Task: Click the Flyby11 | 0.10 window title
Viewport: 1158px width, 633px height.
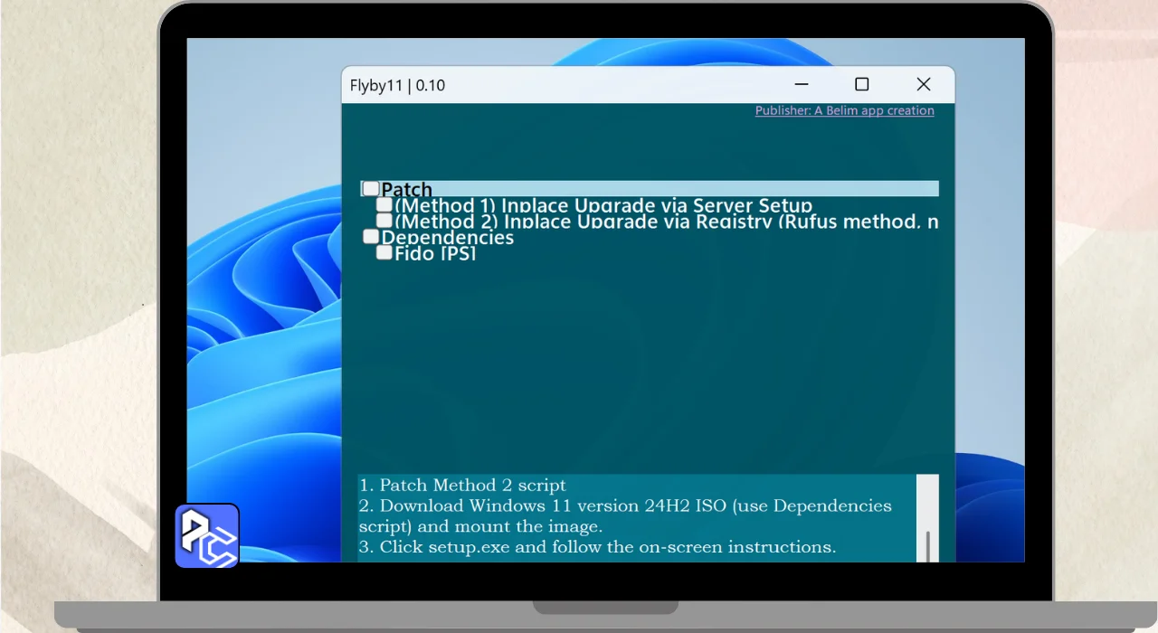Action: tap(397, 86)
